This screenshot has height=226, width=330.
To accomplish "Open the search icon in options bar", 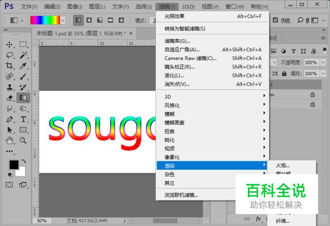I will coord(300,20).
